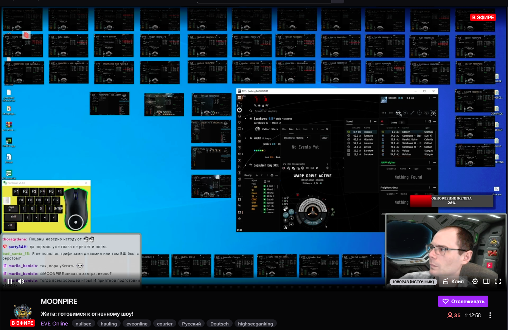Toggle the fleet window lock icon
This screenshot has height=330, width=508.
coord(272,175)
